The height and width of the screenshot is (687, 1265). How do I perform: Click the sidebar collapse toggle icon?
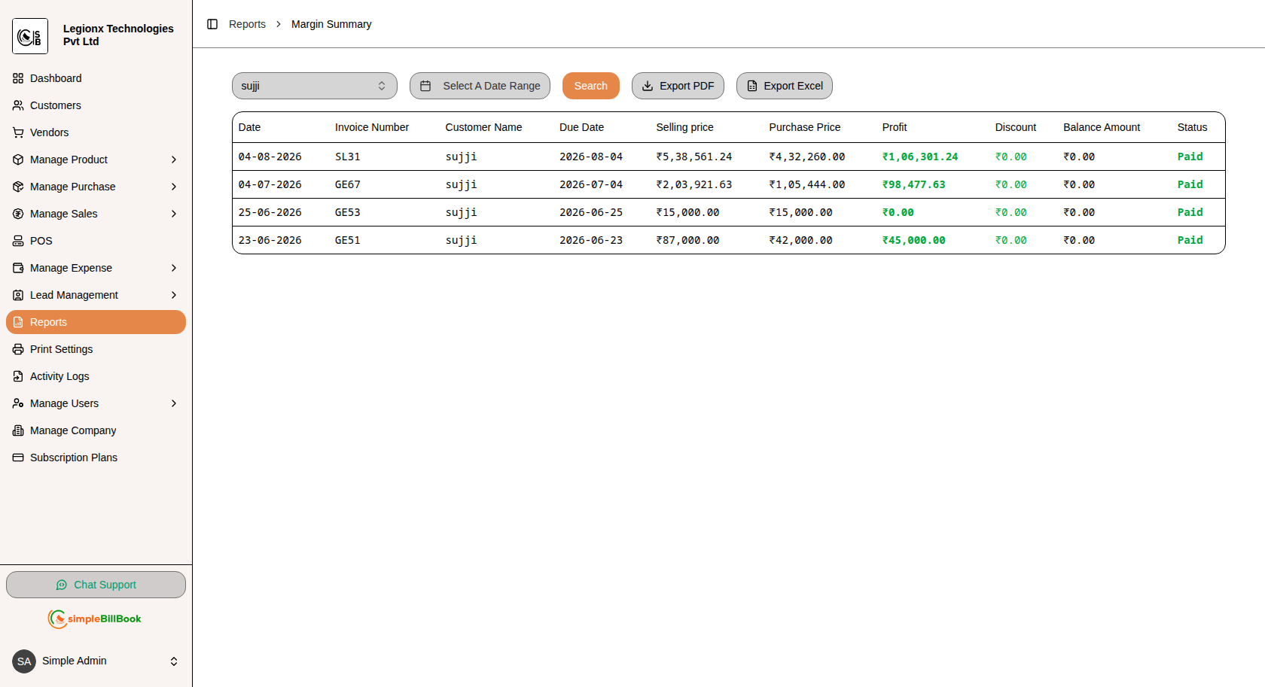click(x=212, y=24)
